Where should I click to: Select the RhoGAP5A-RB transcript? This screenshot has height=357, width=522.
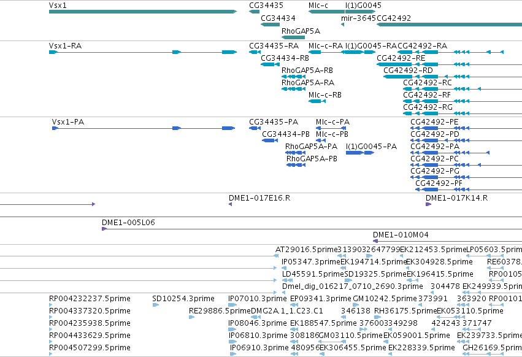click(293, 77)
